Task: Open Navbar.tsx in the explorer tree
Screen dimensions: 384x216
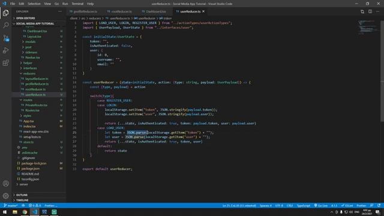Action: pyautogui.click(x=32, y=58)
